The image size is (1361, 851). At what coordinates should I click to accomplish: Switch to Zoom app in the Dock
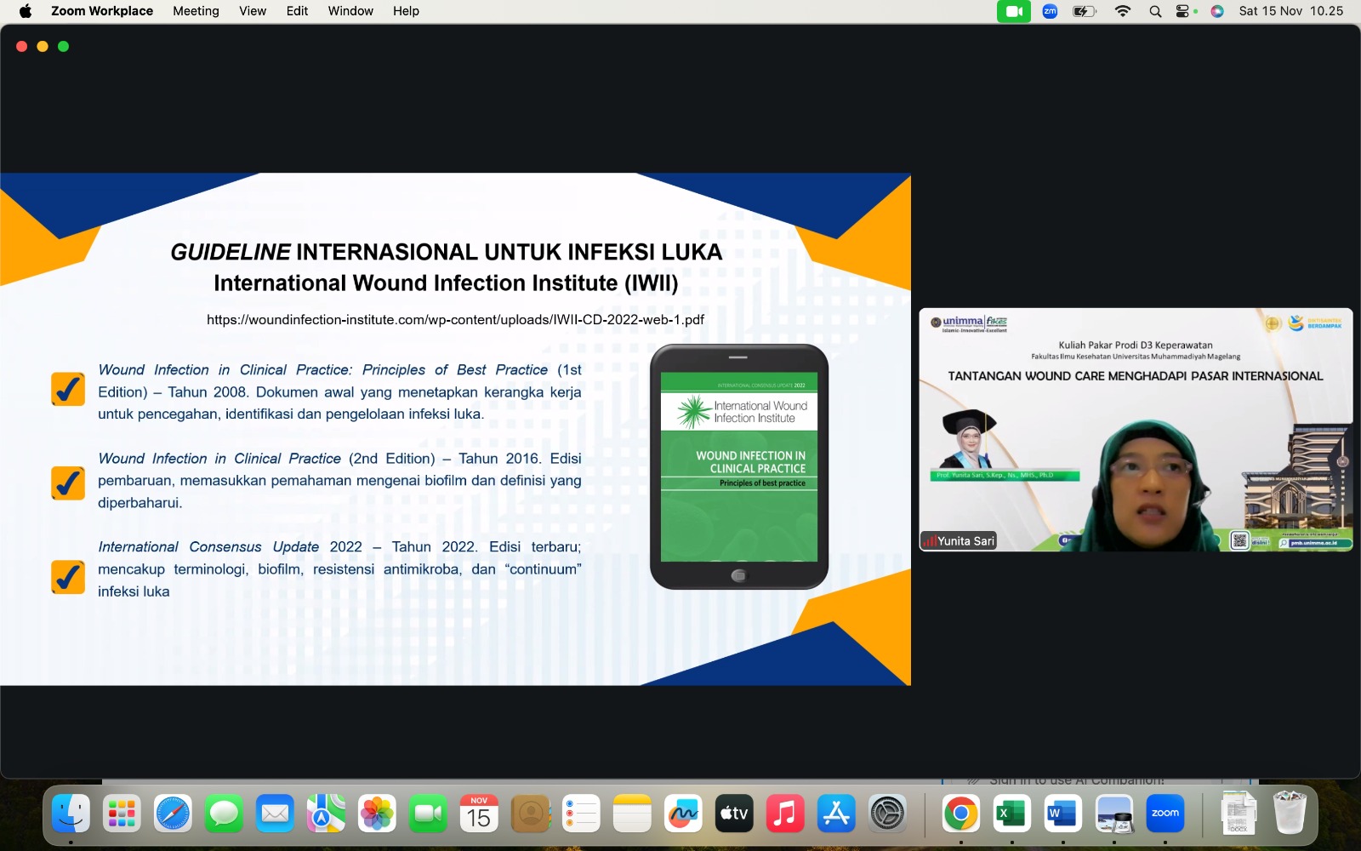click(1165, 814)
